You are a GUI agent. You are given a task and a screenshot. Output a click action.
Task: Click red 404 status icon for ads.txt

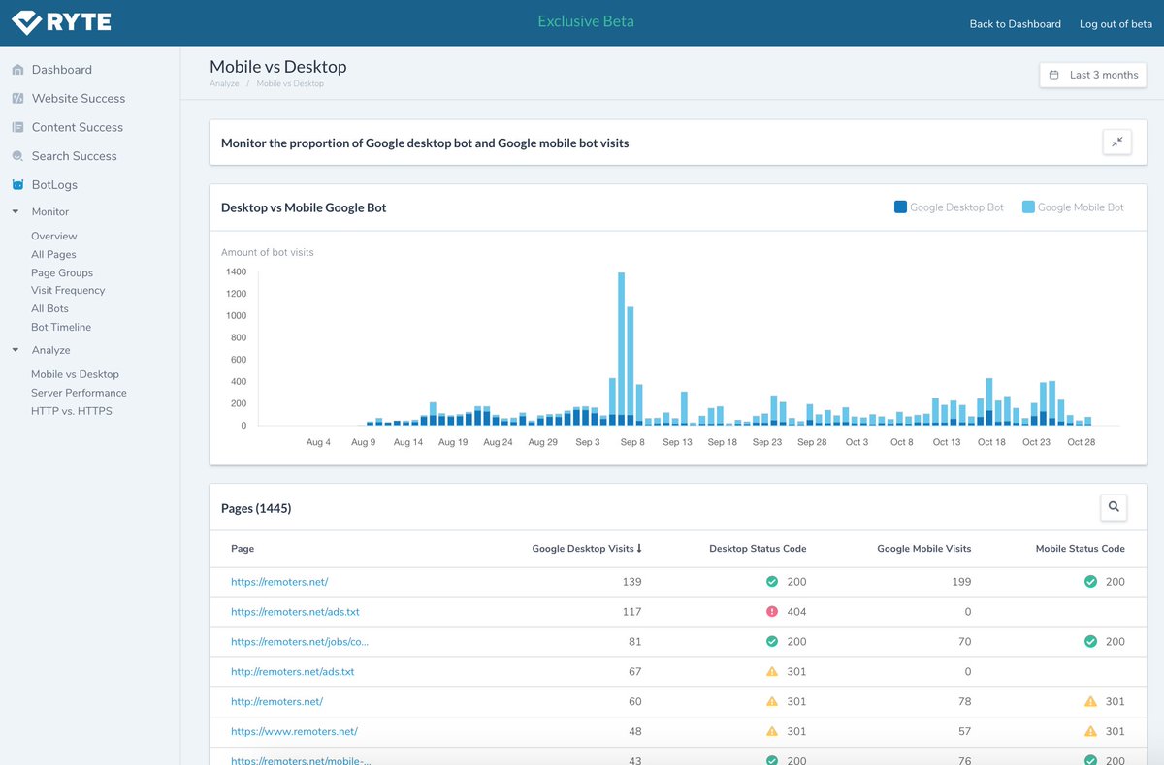coord(772,612)
